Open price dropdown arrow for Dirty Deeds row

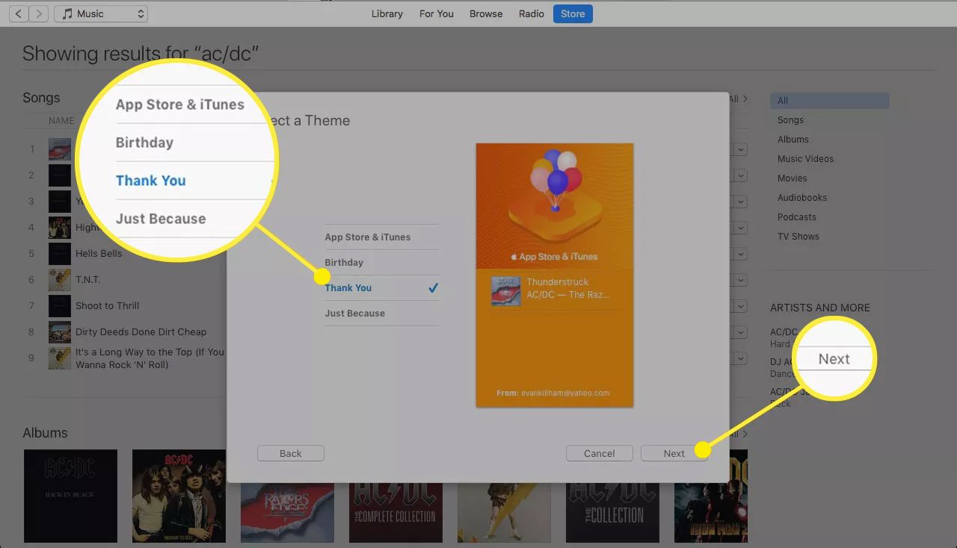coord(741,332)
